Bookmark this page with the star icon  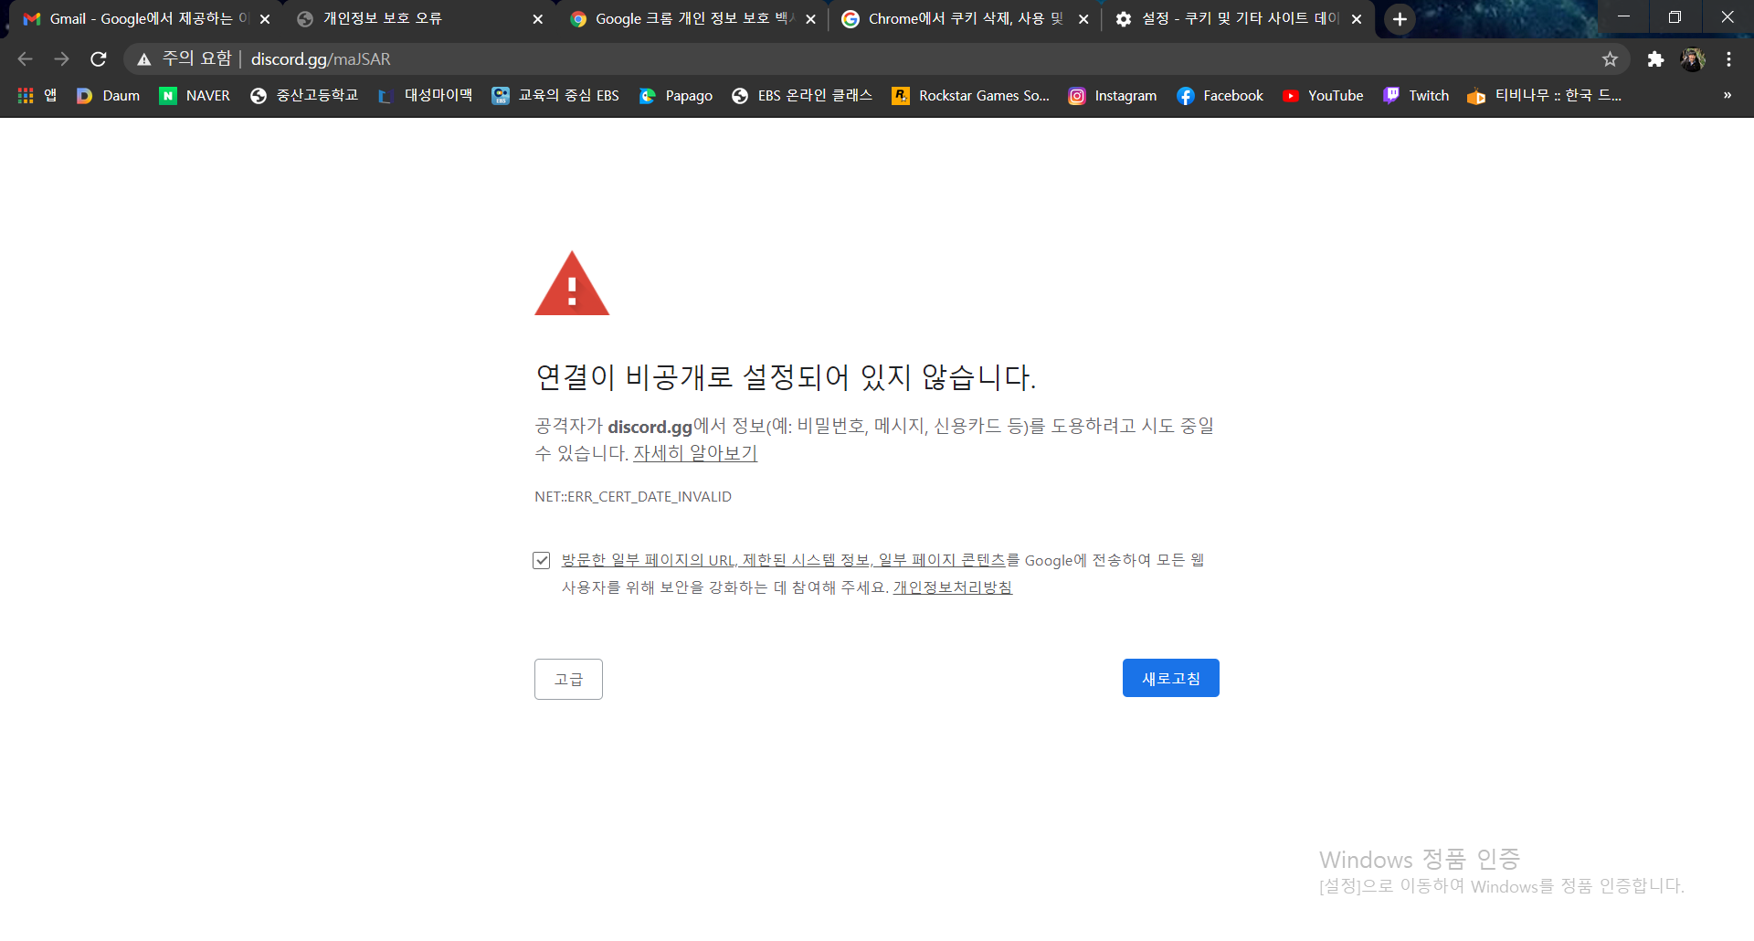click(1610, 58)
